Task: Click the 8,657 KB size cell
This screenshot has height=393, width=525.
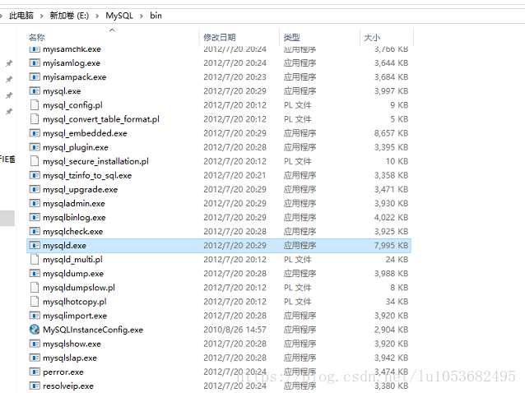Action: coord(391,133)
